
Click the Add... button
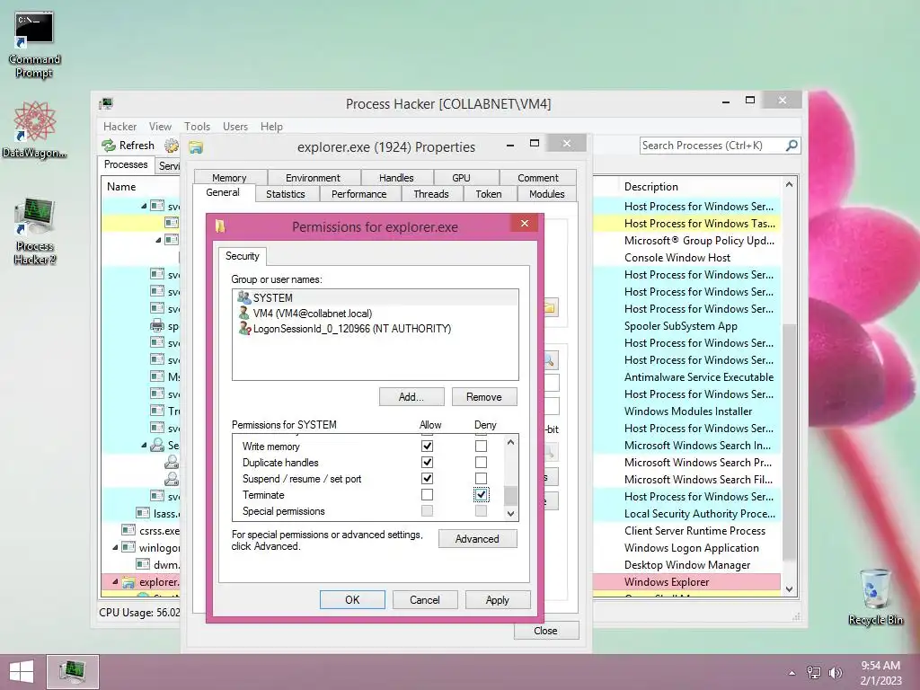411,396
